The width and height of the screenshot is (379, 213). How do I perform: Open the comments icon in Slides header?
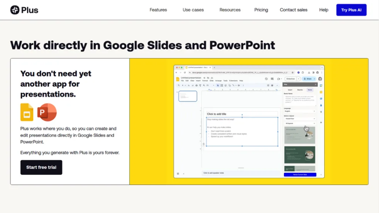[272, 79]
